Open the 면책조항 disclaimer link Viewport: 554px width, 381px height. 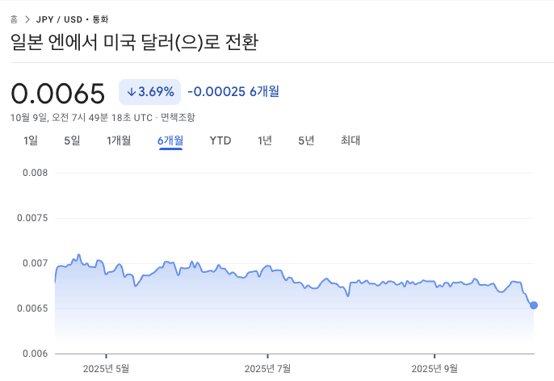(x=177, y=117)
